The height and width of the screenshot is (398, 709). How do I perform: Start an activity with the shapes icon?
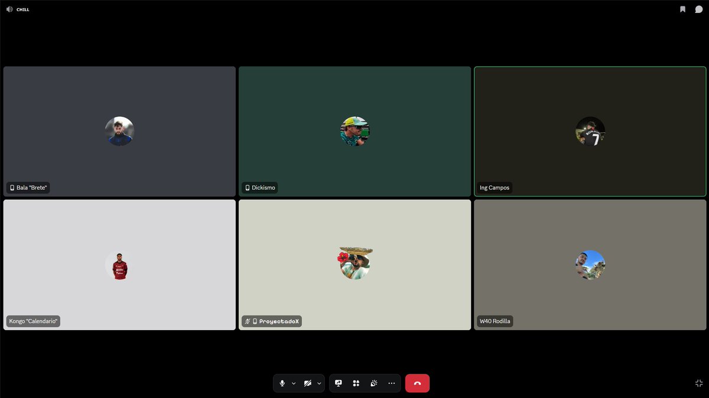coord(356,383)
